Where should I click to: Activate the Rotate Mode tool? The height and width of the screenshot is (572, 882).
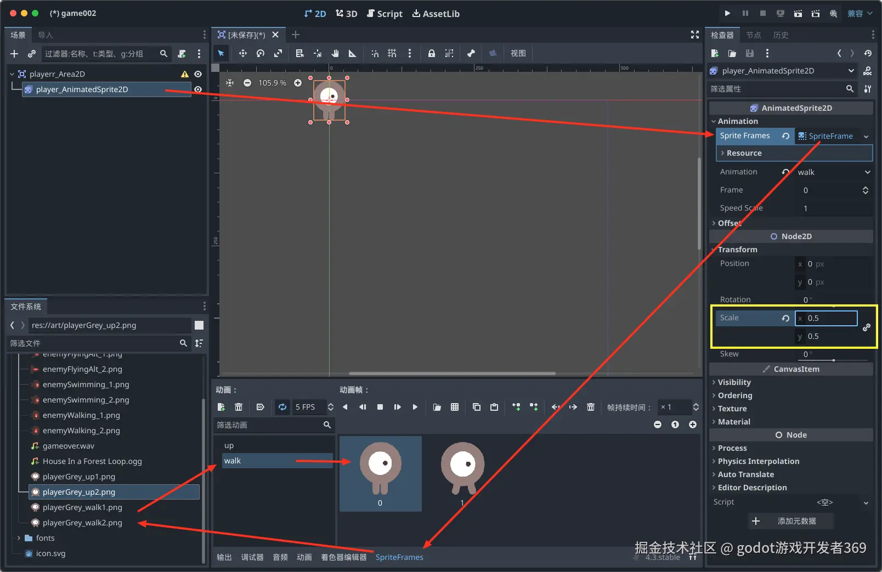261,53
